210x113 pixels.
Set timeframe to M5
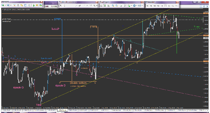(x=151, y=6)
